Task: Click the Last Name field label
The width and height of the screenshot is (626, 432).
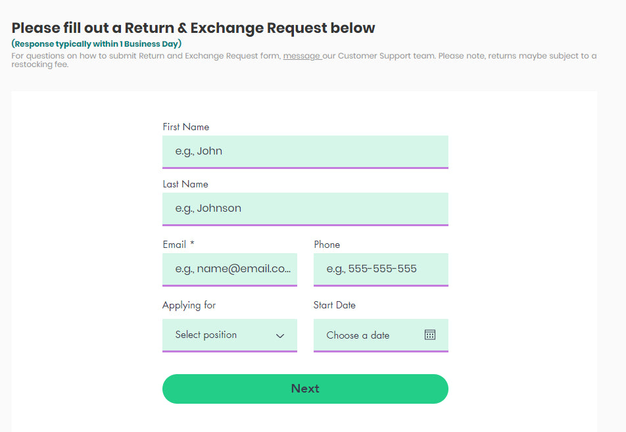Action: pos(185,184)
